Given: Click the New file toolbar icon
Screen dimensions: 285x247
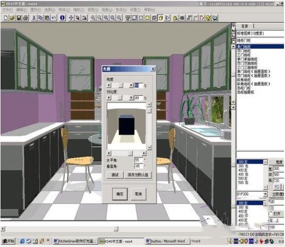Looking at the screenshot, I should tap(6, 18).
